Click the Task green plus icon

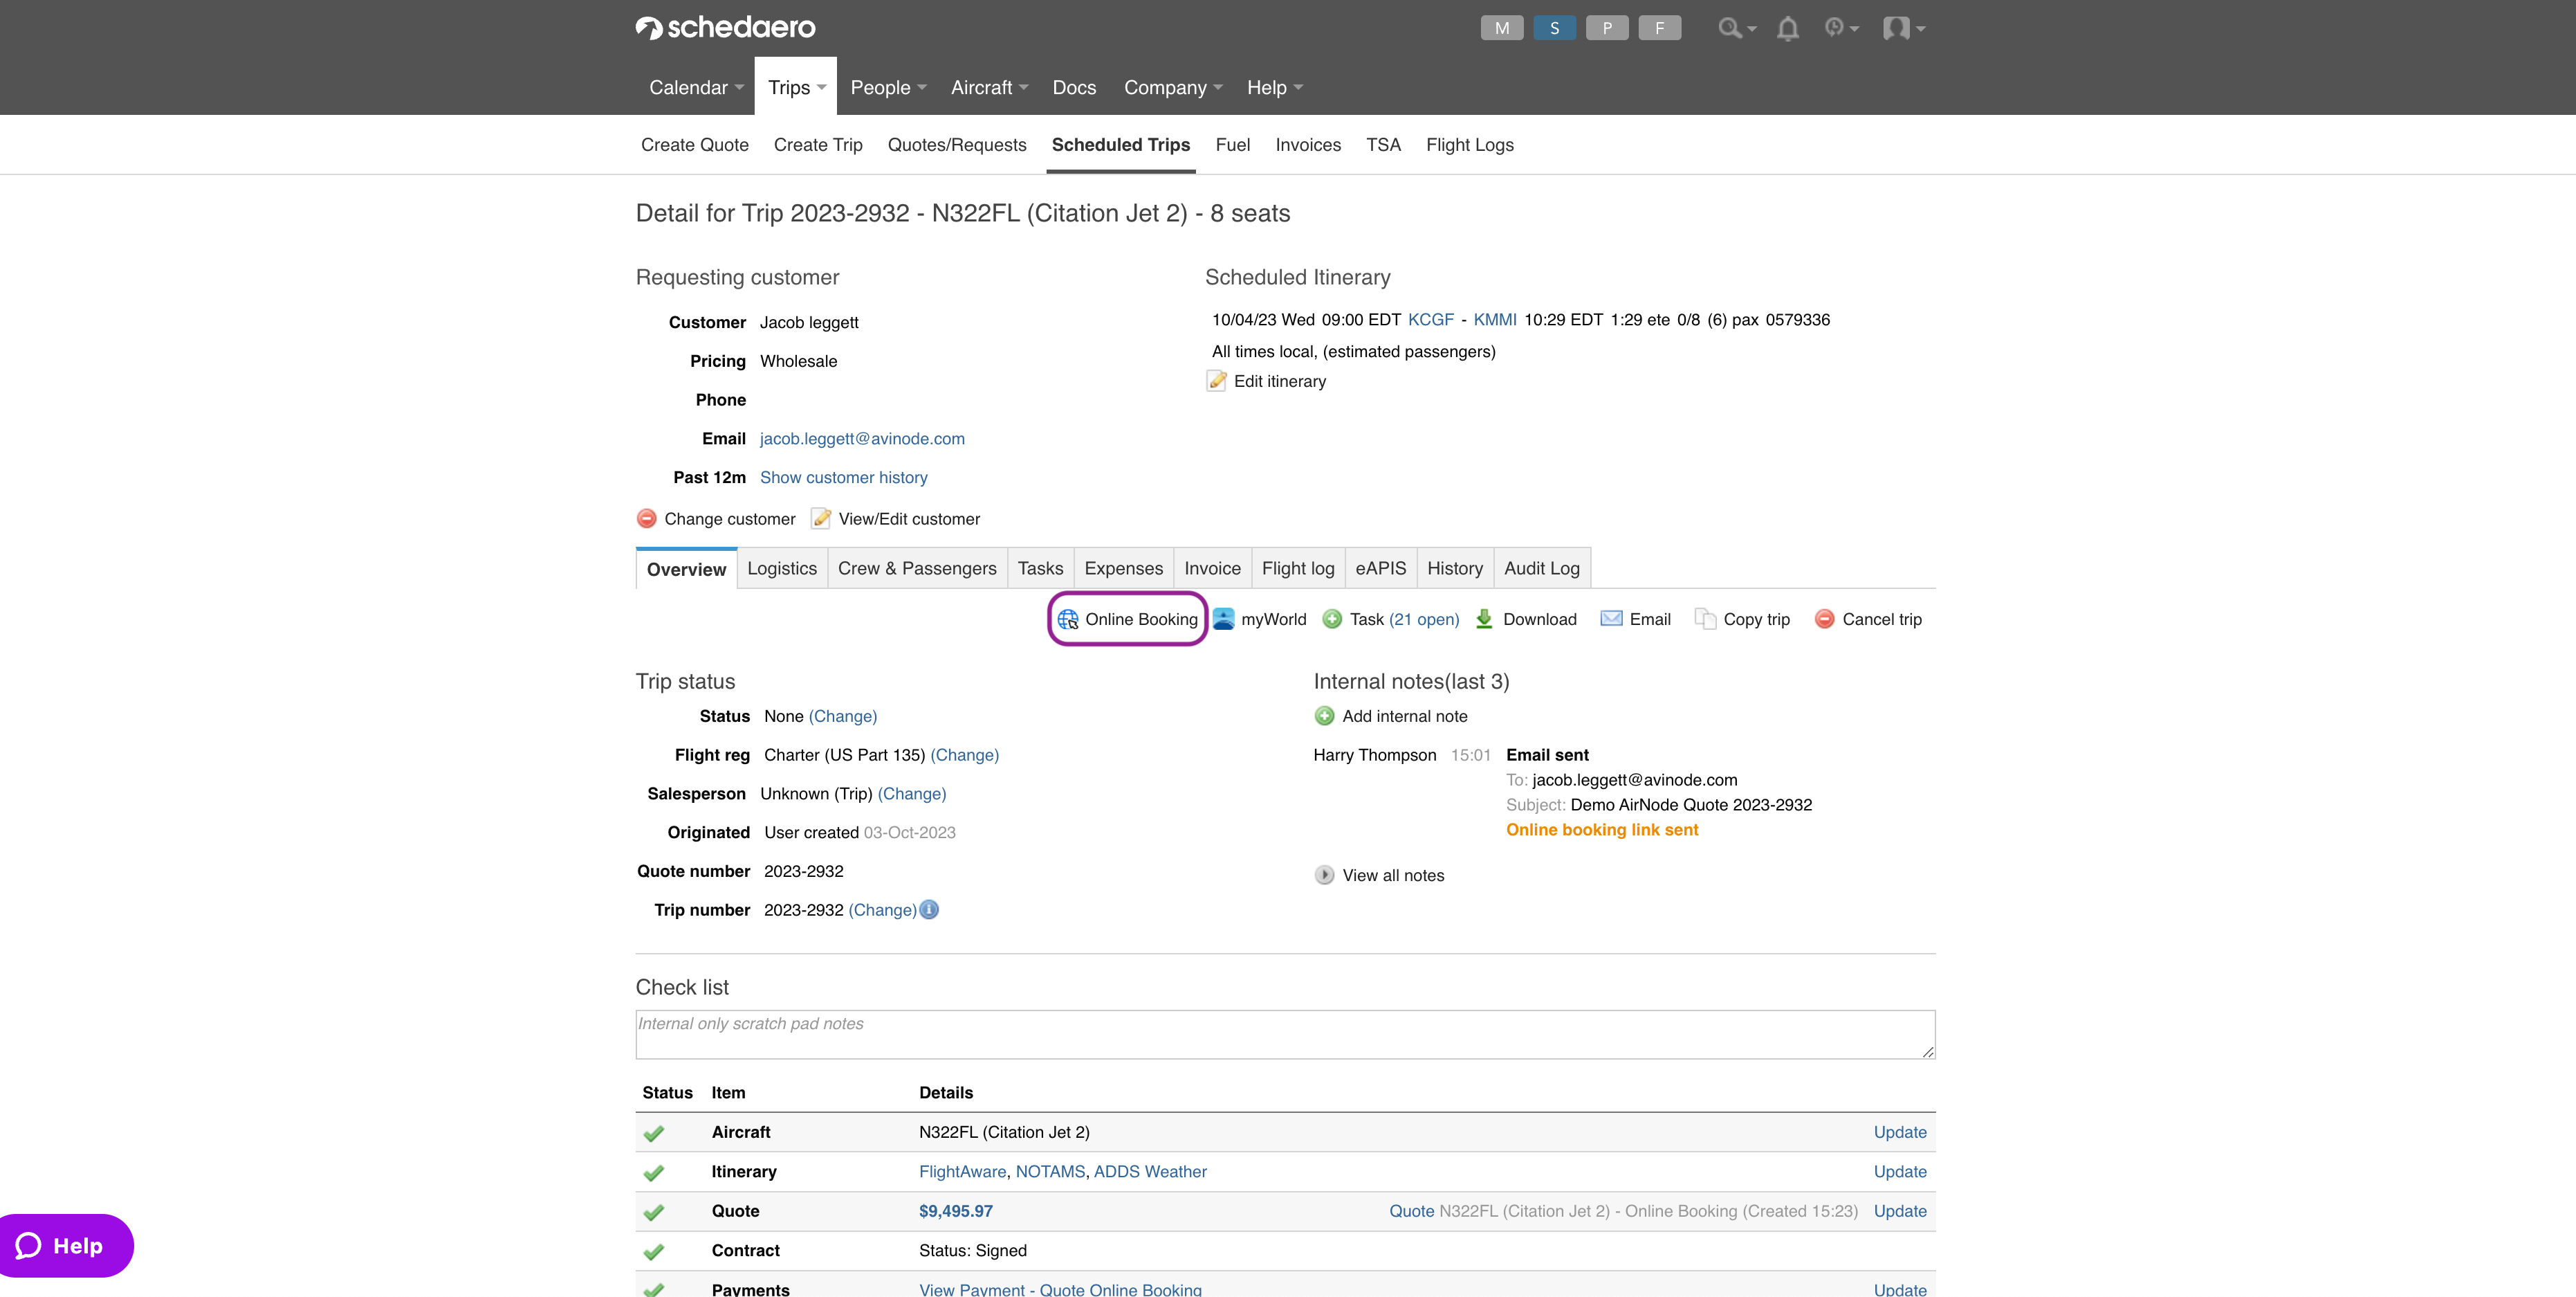(1332, 619)
